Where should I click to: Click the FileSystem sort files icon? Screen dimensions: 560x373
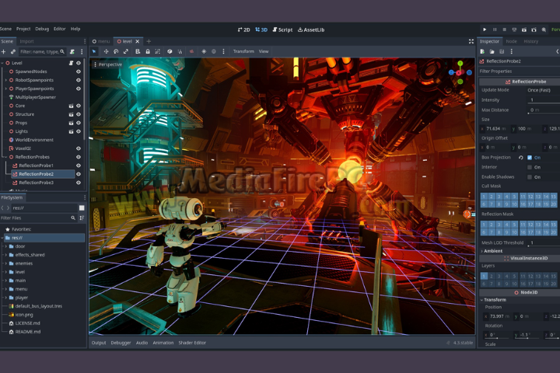[x=82, y=218]
